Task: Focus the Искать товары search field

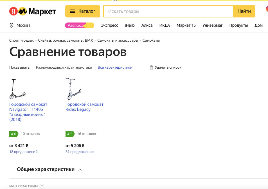Action: click(168, 11)
